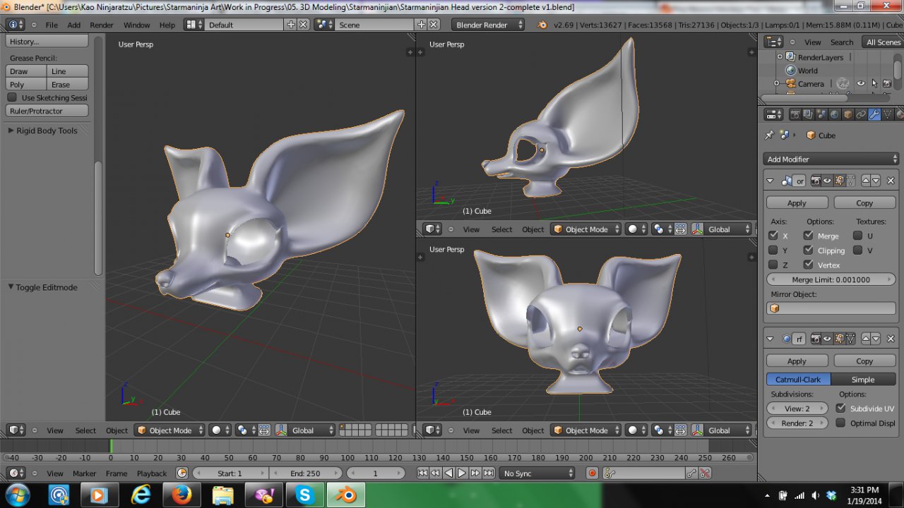Screen dimensions: 904x508
Task: Open the Modifiers wrench tab in Properties
Action: (x=874, y=114)
